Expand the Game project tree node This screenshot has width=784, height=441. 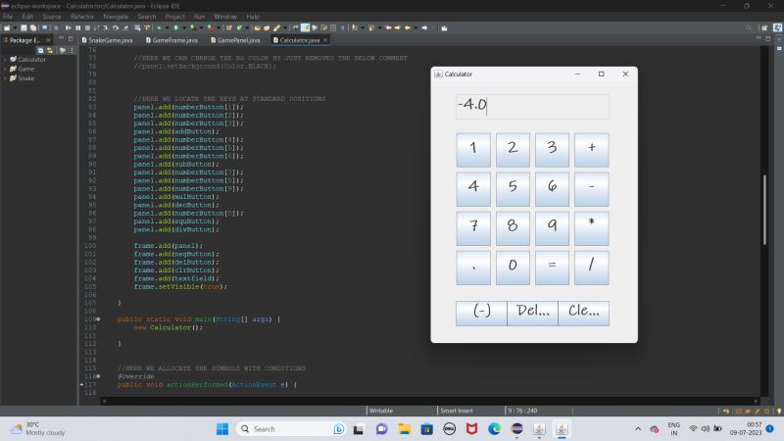5,69
